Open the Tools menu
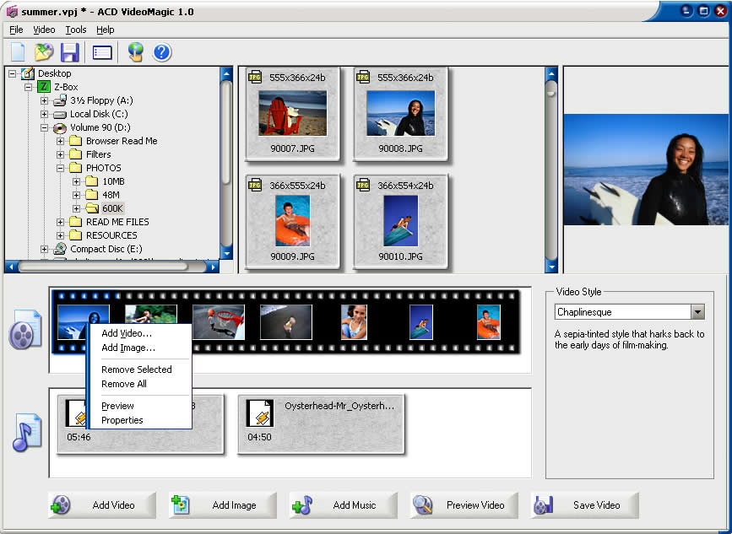Viewport: 732px width, 534px height. [x=75, y=30]
